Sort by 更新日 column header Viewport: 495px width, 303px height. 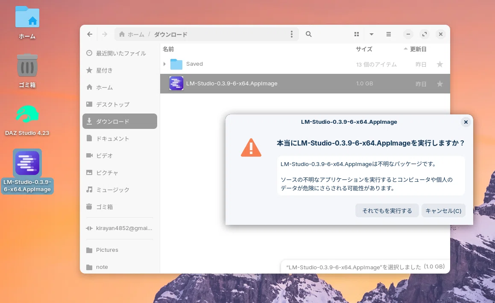pyautogui.click(x=418, y=49)
